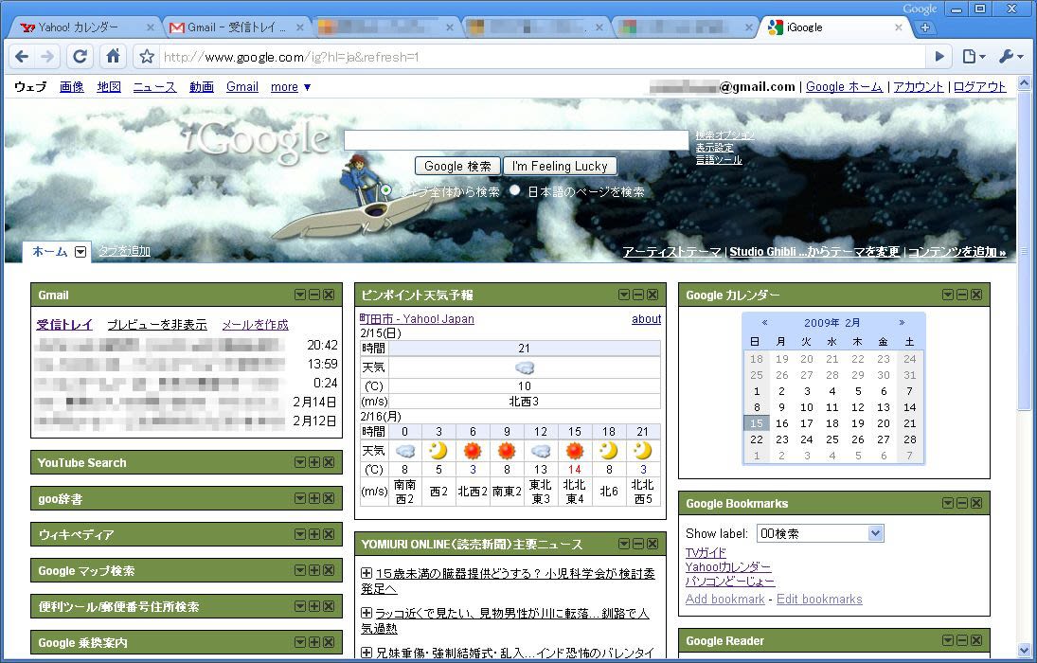Open the more dropdown in top navigation
Screen dimensions: 1037x663
pos(291,87)
